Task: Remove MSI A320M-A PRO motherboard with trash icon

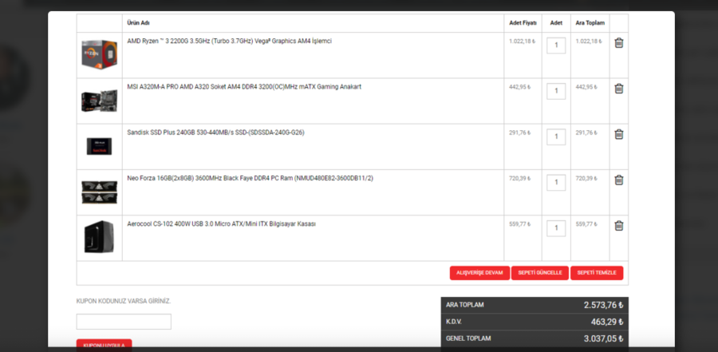Action: pos(618,89)
